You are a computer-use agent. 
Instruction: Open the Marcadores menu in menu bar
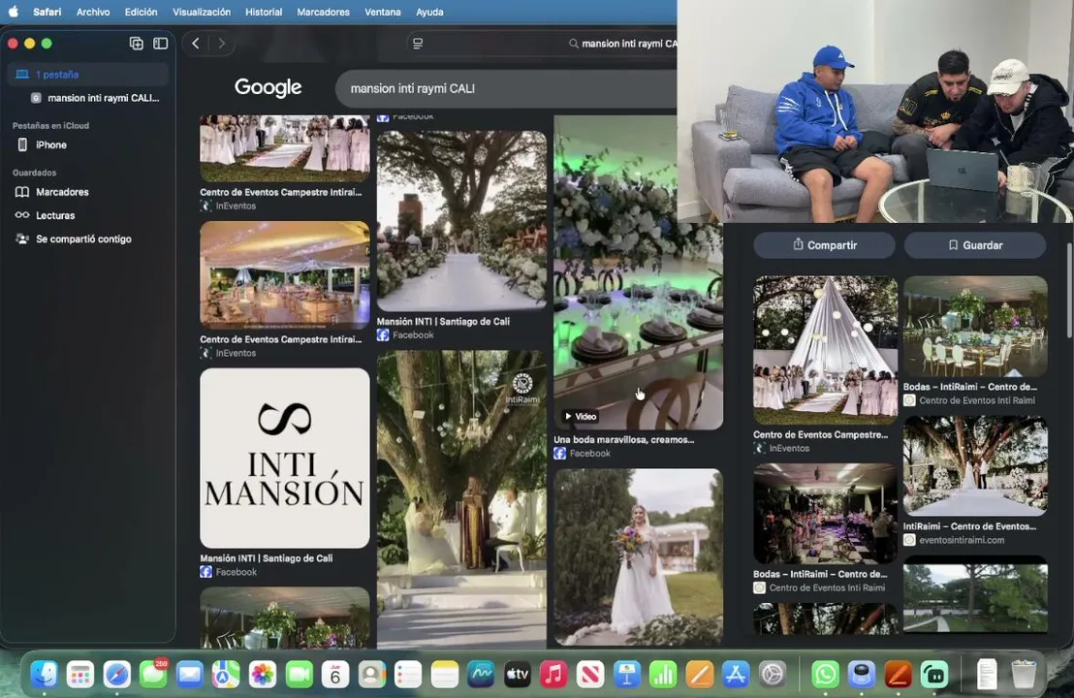pos(324,12)
